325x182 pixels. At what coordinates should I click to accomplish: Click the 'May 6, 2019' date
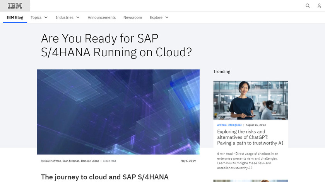point(188,161)
